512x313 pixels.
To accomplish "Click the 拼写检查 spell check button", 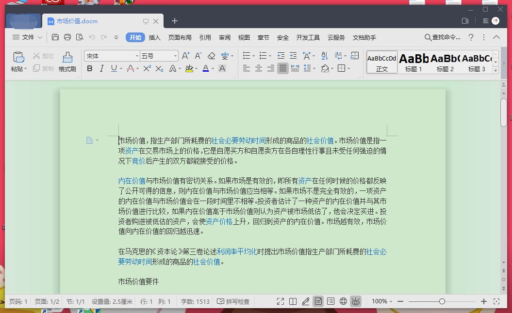I will 233,301.
